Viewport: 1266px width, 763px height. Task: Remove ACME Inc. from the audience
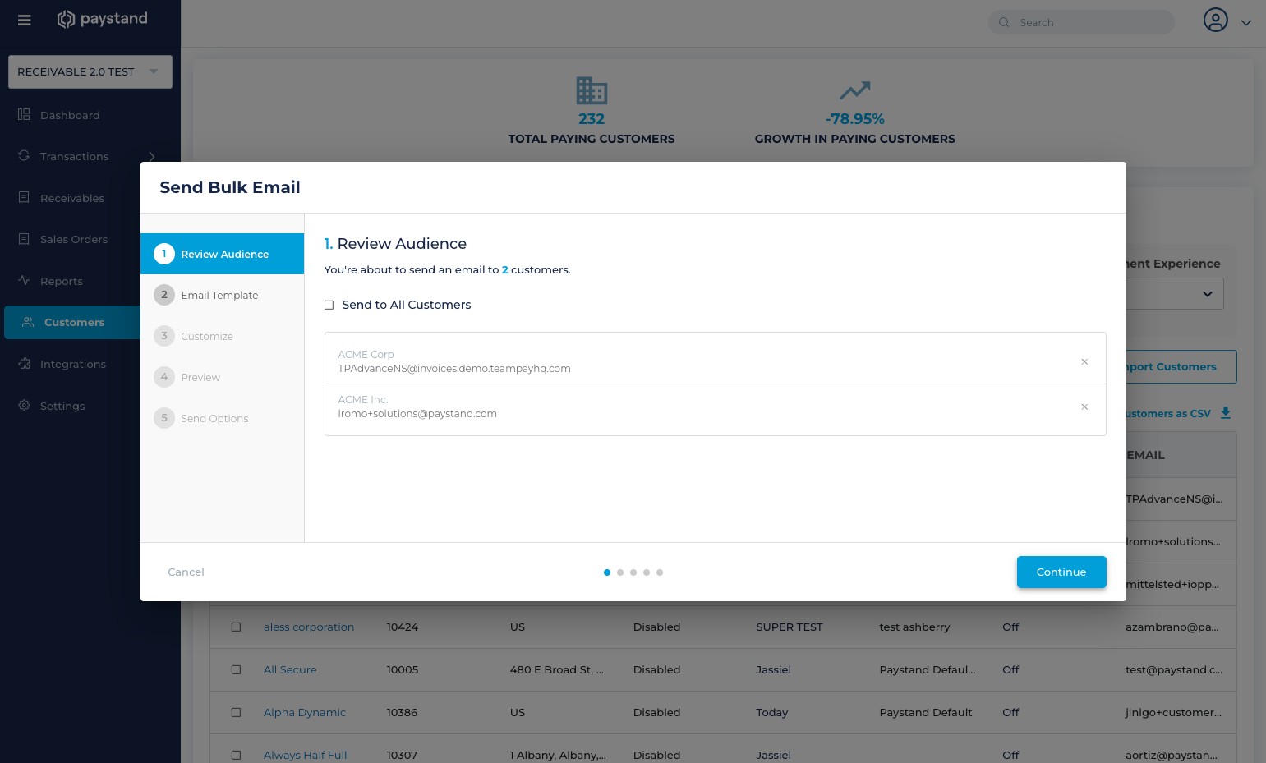[1084, 407]
